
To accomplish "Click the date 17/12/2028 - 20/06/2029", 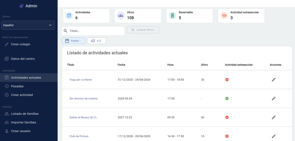I will tap(134, 136).
